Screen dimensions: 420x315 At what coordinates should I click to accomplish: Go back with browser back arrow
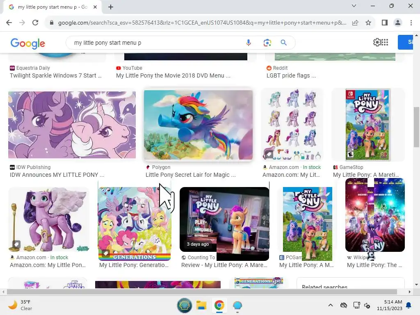coord(9,23)
